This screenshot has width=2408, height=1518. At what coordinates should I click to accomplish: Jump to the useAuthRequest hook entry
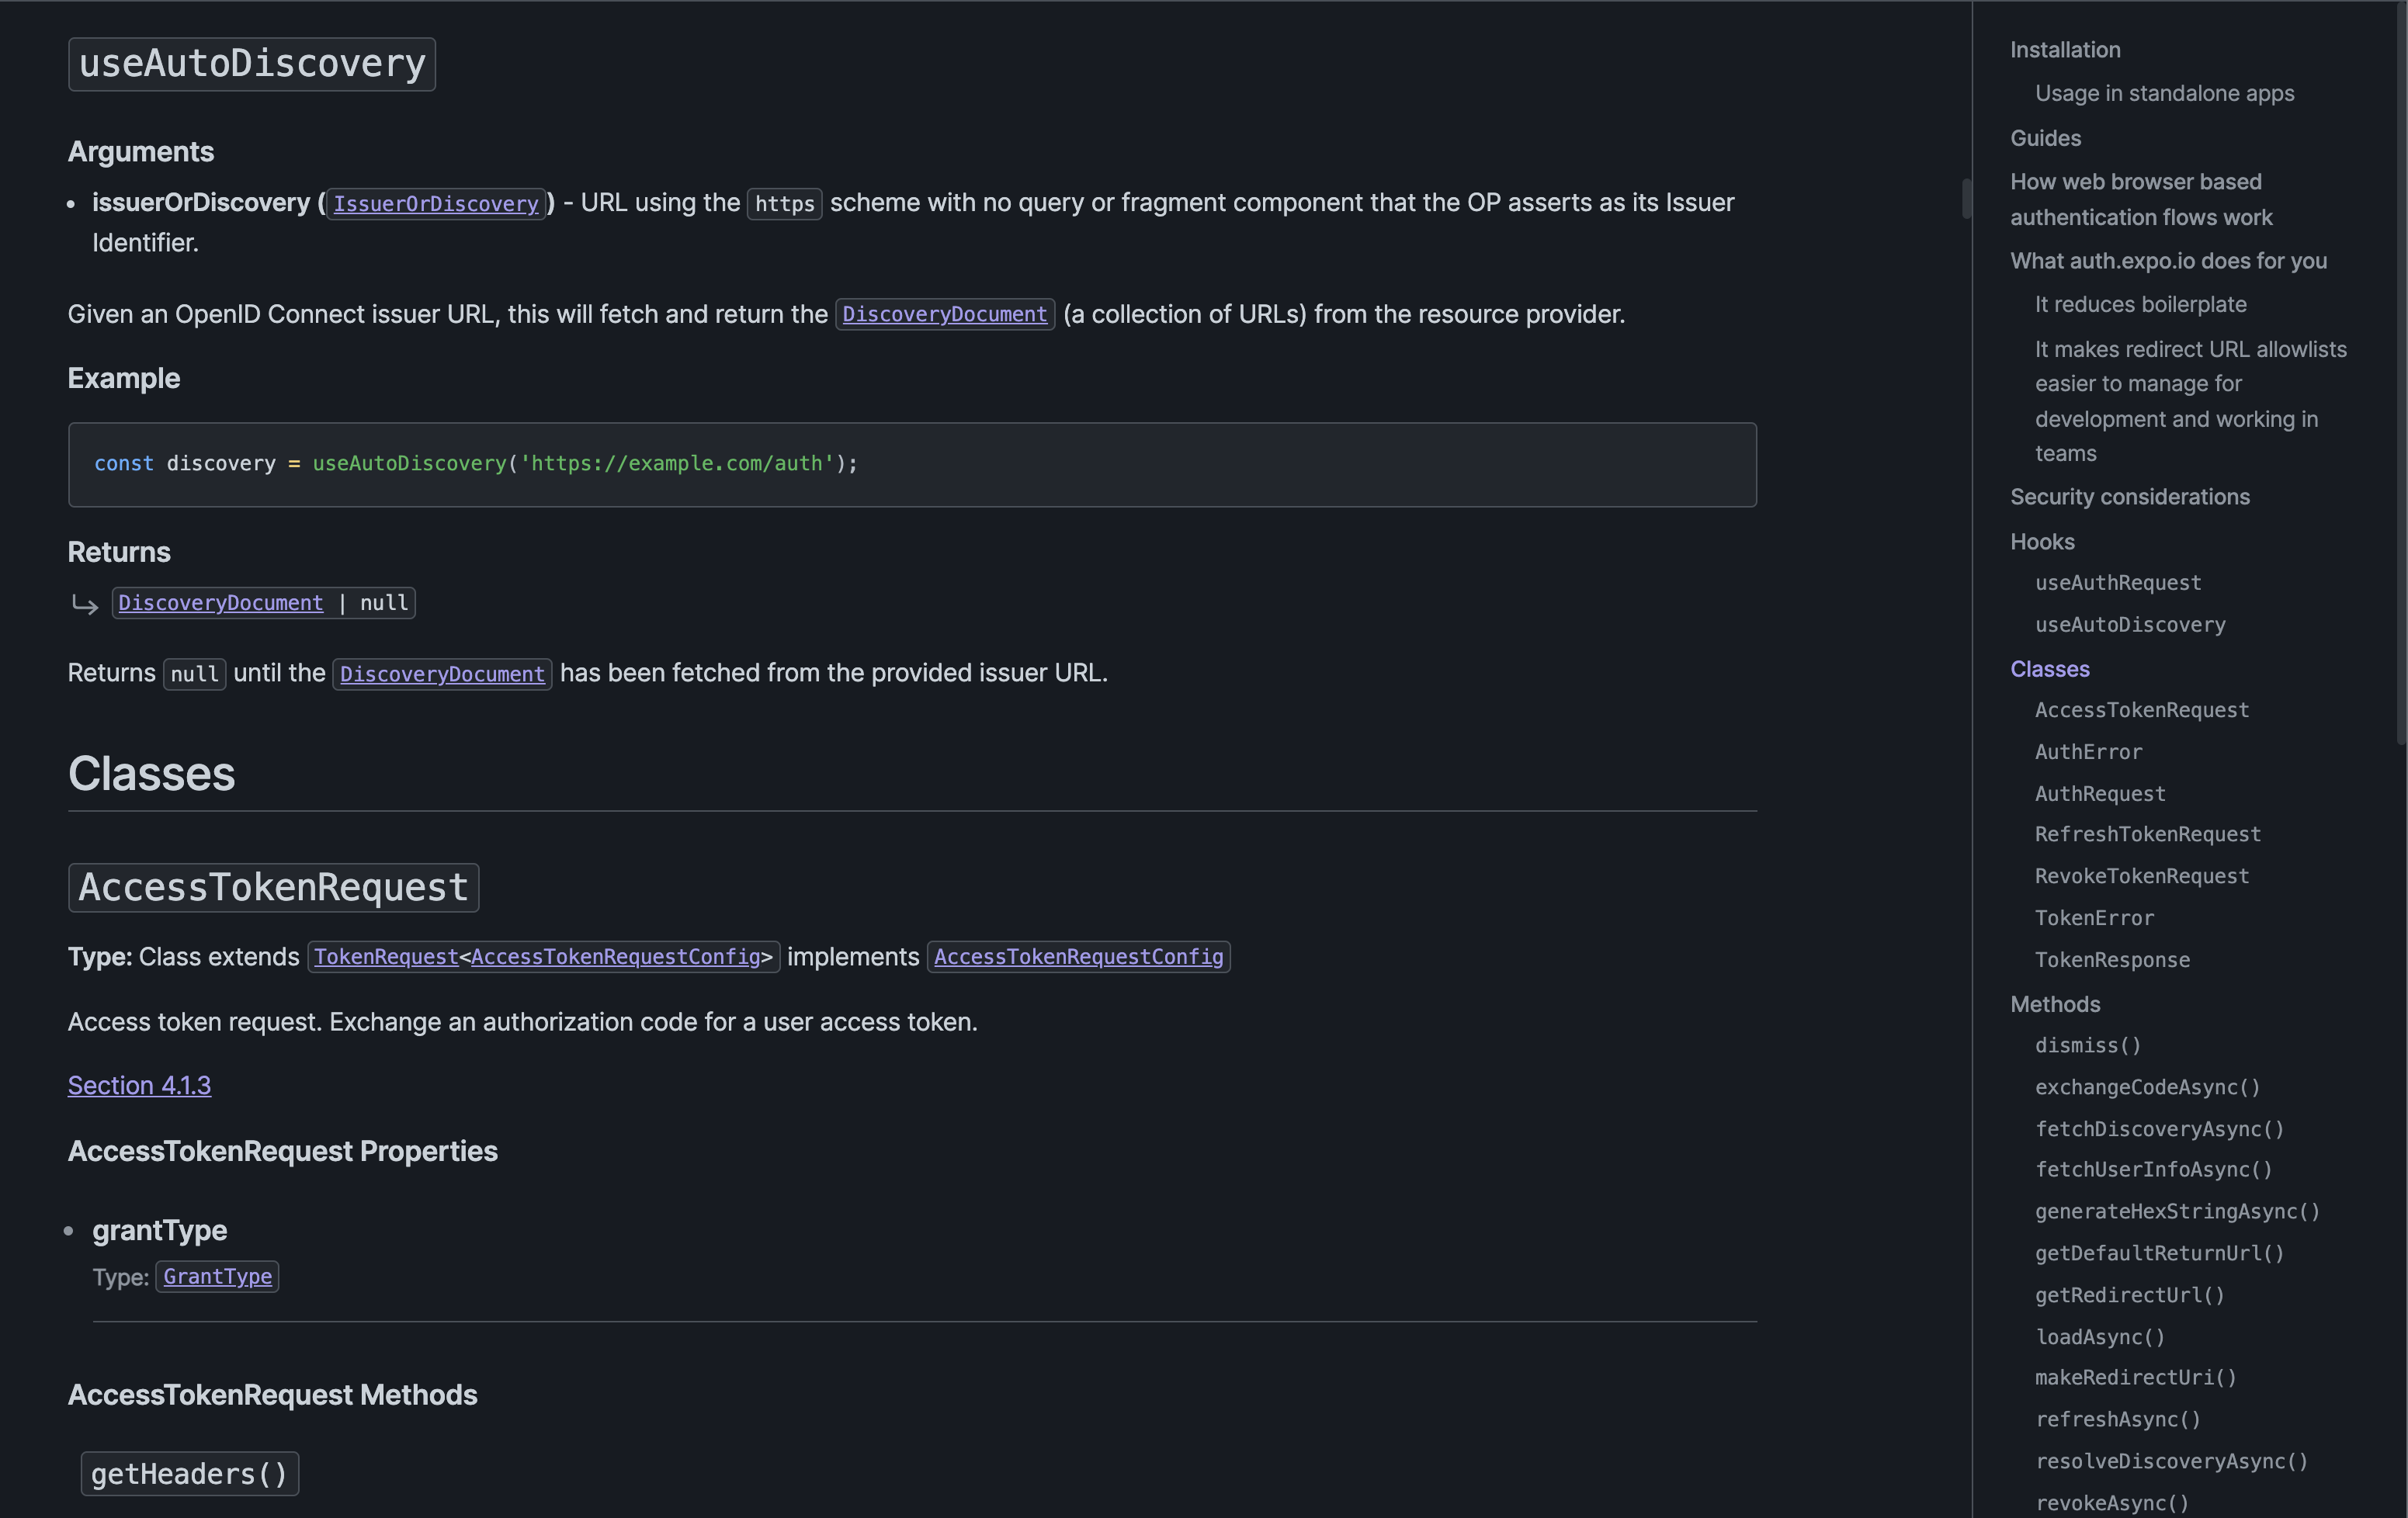tap(2117, 582)
